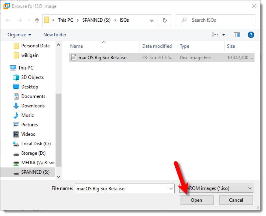The width and height of the screenshot is (266, 216).
Task: Open Documents in sidebar
Action: 33,96
